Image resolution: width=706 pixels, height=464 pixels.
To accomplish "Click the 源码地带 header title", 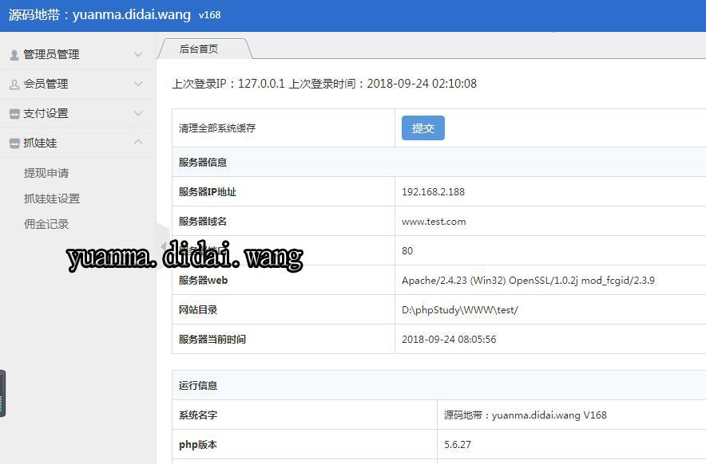I will [x=100, y=14].
